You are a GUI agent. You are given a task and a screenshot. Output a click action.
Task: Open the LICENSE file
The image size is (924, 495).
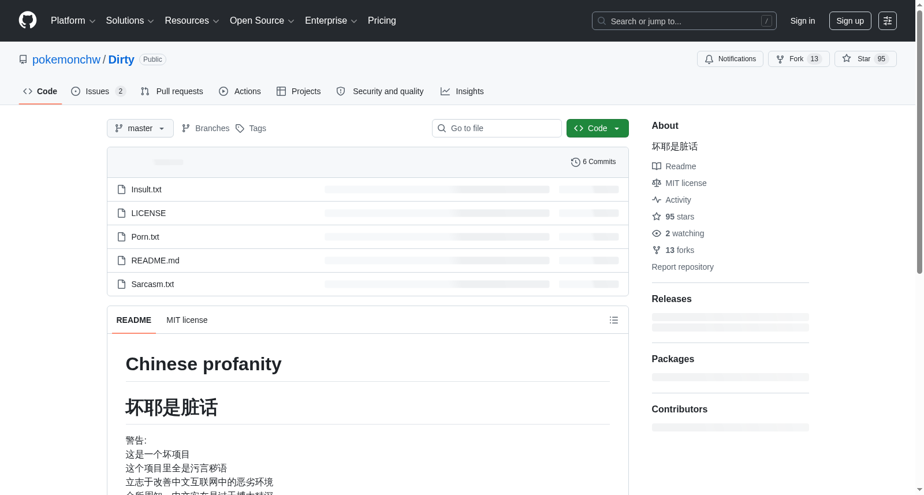(148, 213)
